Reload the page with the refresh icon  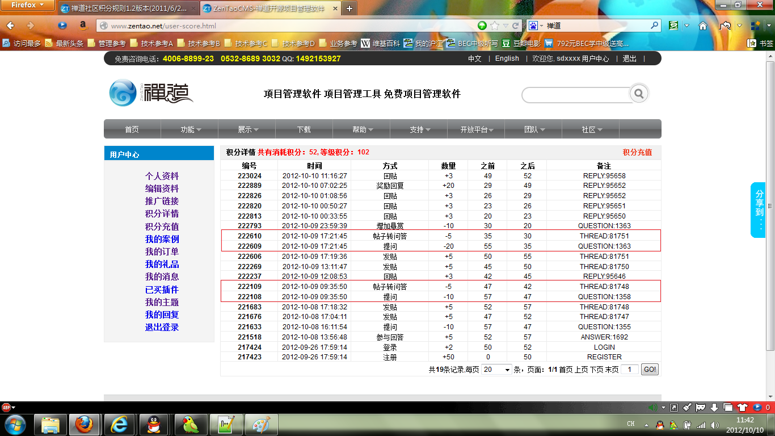coord(516,26)
